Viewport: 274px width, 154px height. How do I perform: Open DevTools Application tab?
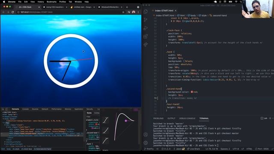79,109
